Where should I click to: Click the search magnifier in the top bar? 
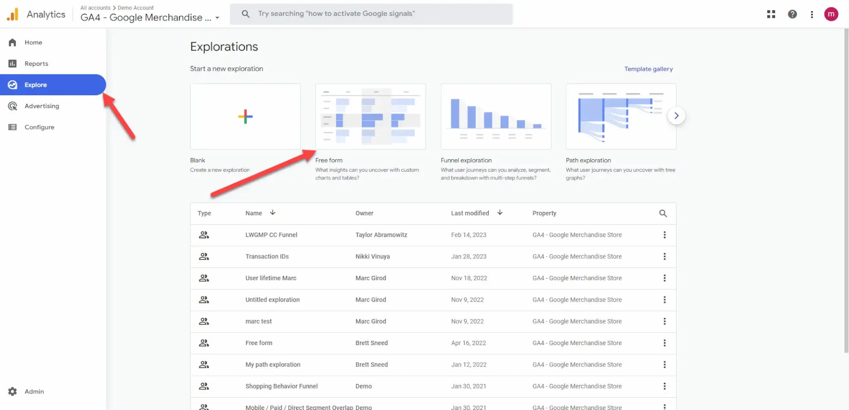click(245, 14)
